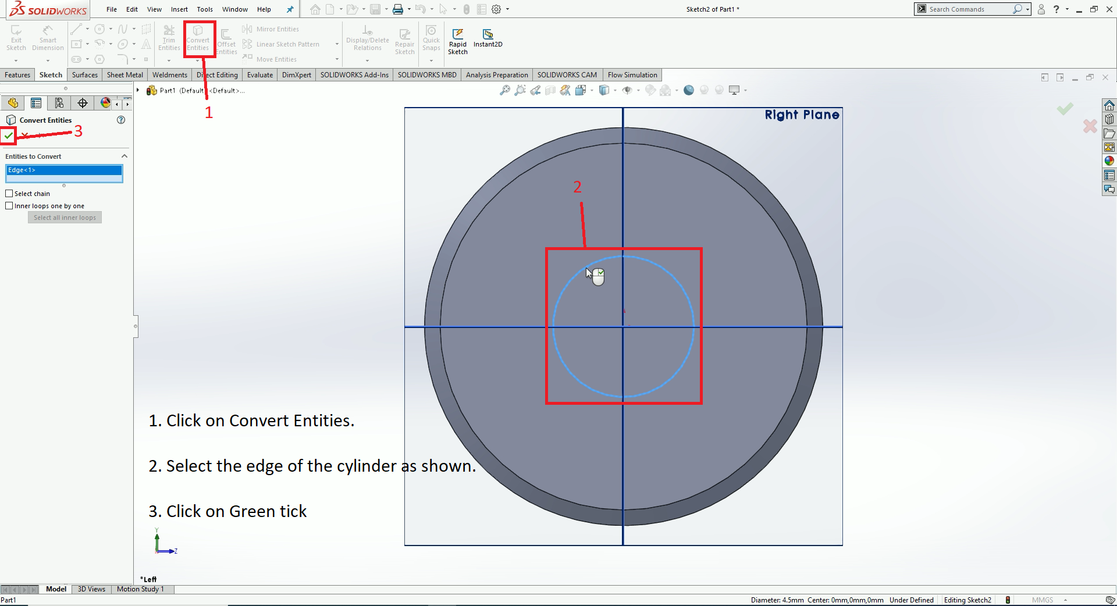Open the Display Style cube icon
1117x606 pixels.
pyautogui.click(x=604, y=90)
